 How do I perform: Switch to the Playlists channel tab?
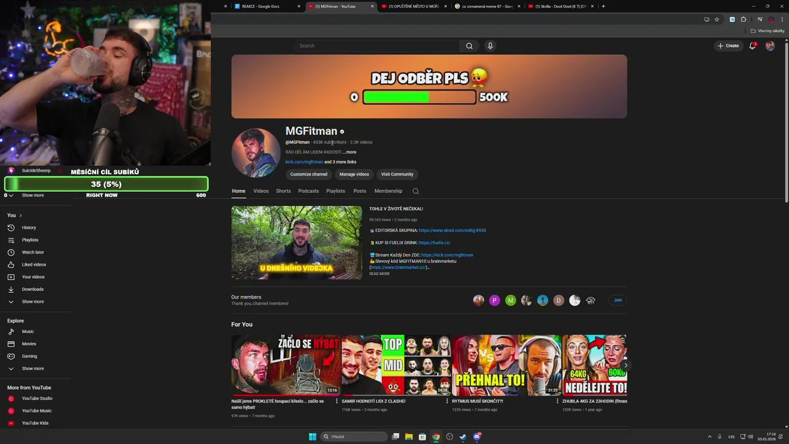click(x=336, y=191)
